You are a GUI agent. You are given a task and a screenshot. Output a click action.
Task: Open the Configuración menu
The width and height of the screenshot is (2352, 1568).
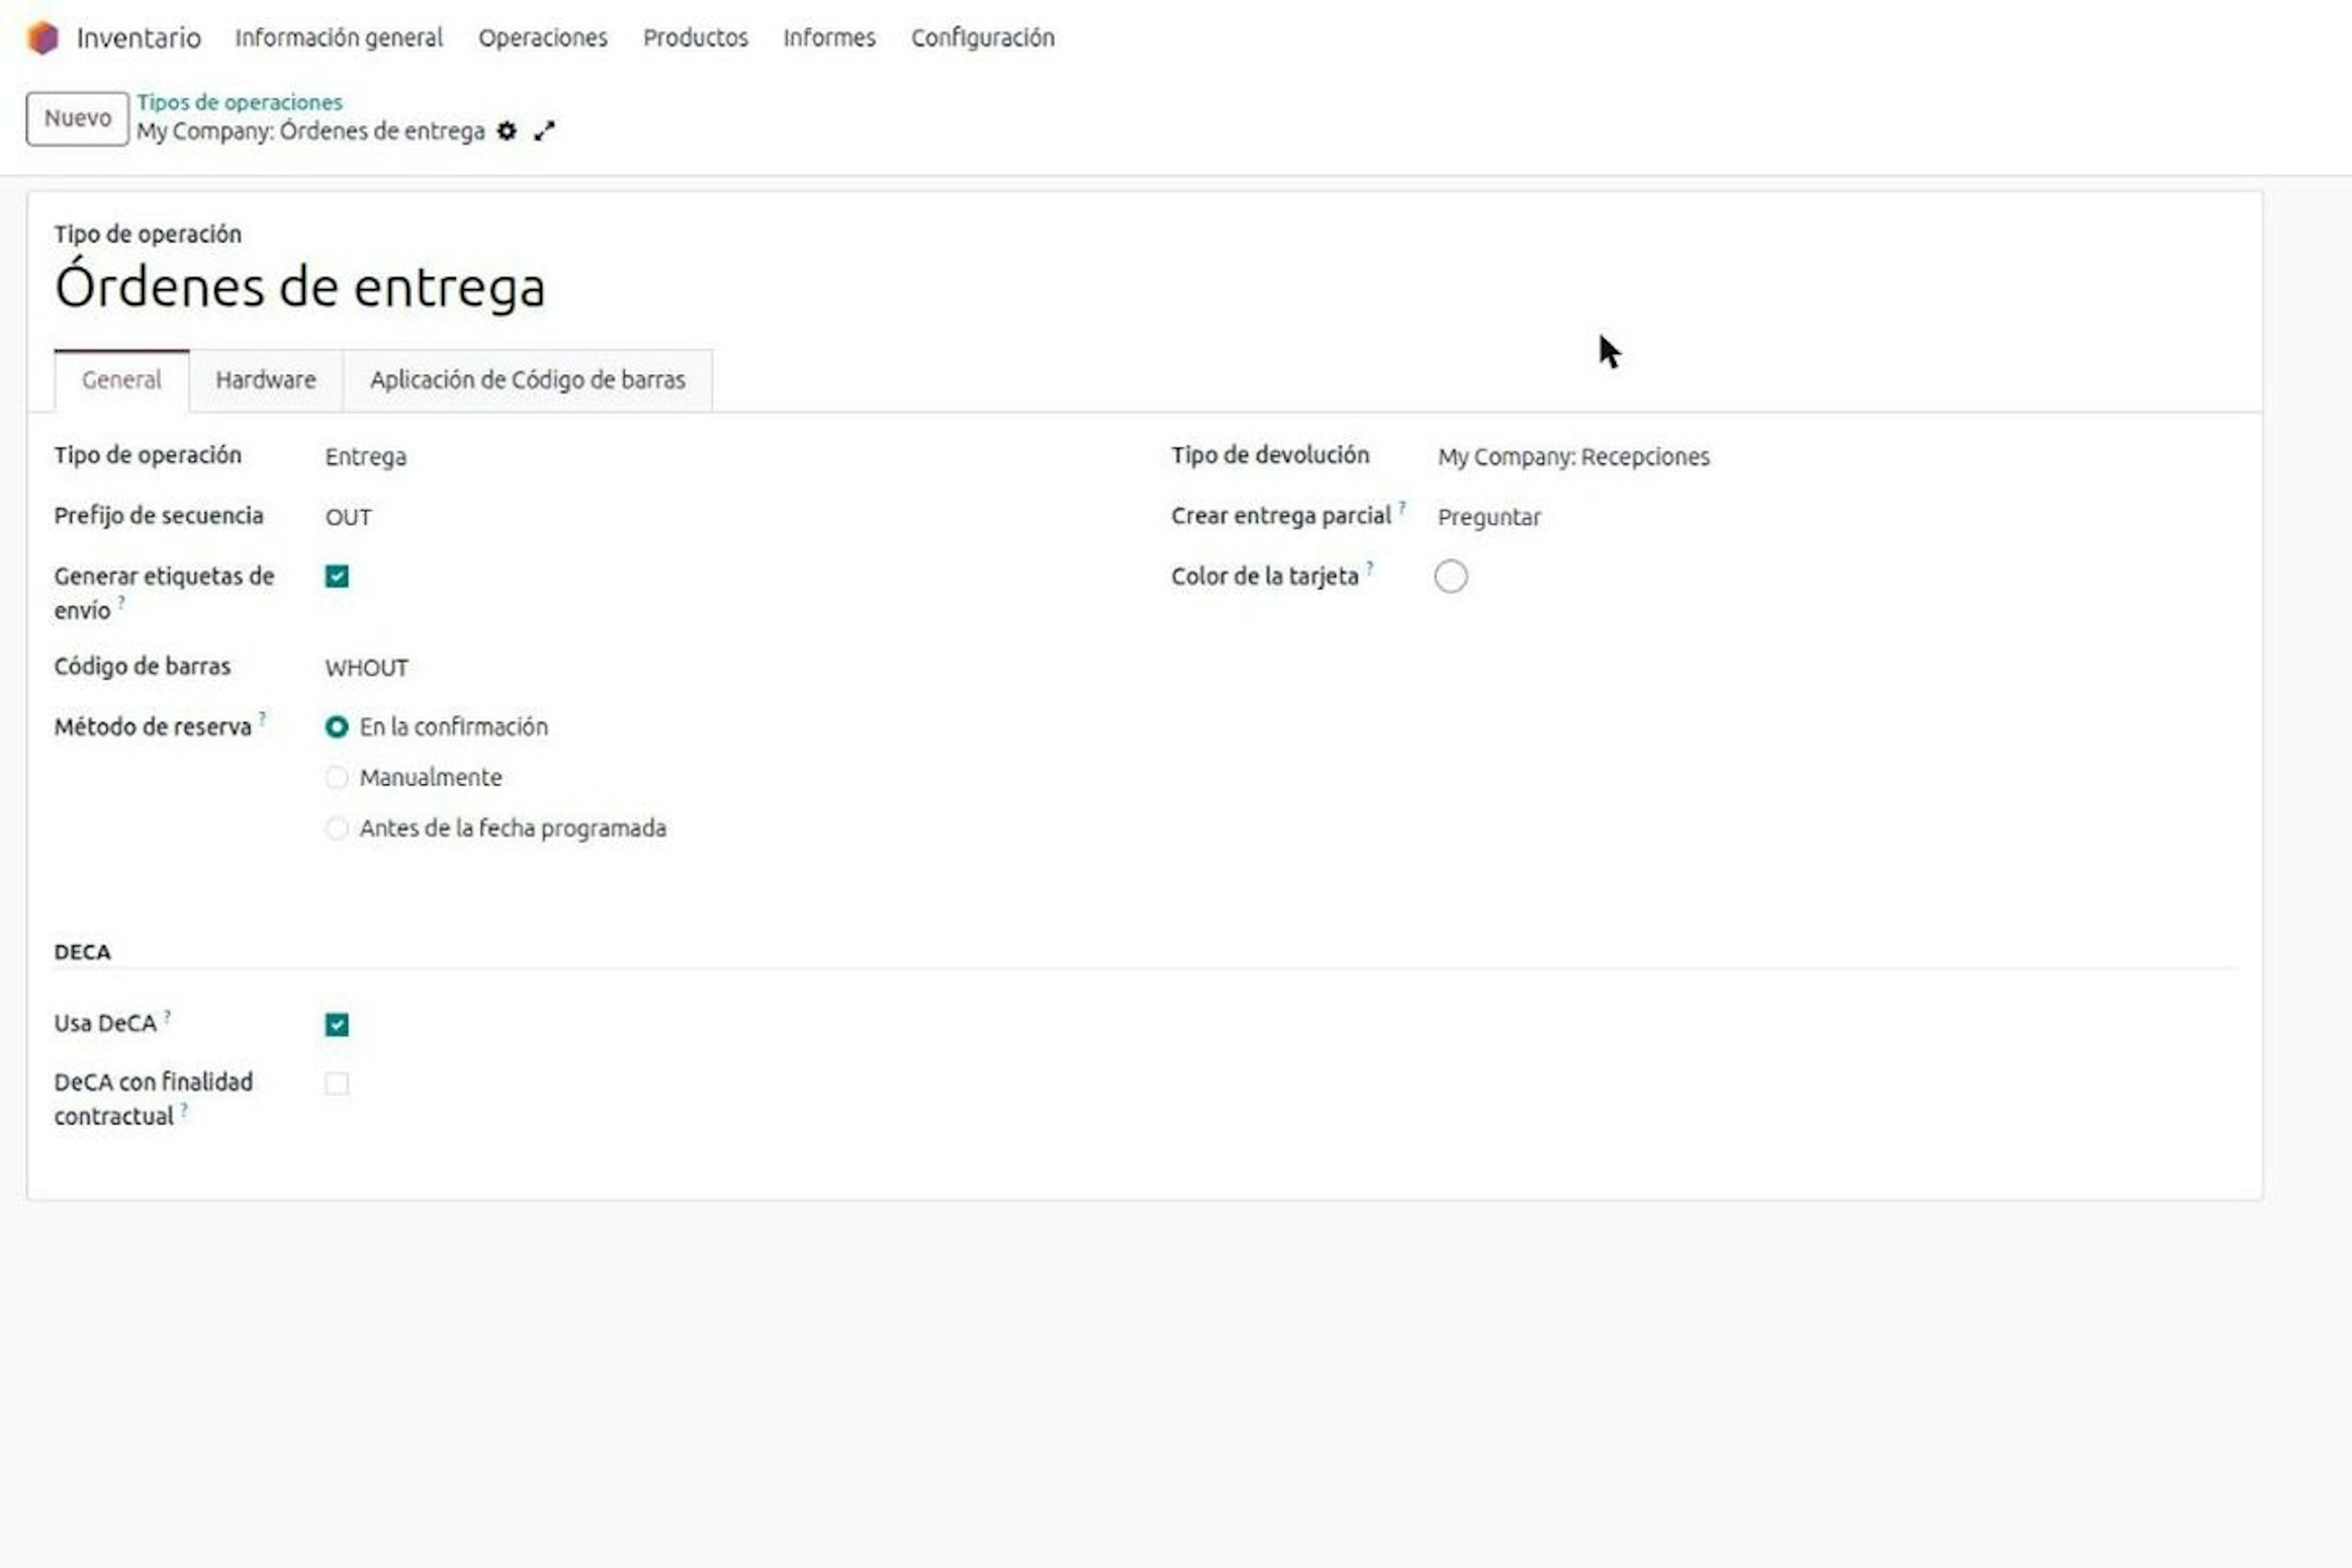click(982, 38)
